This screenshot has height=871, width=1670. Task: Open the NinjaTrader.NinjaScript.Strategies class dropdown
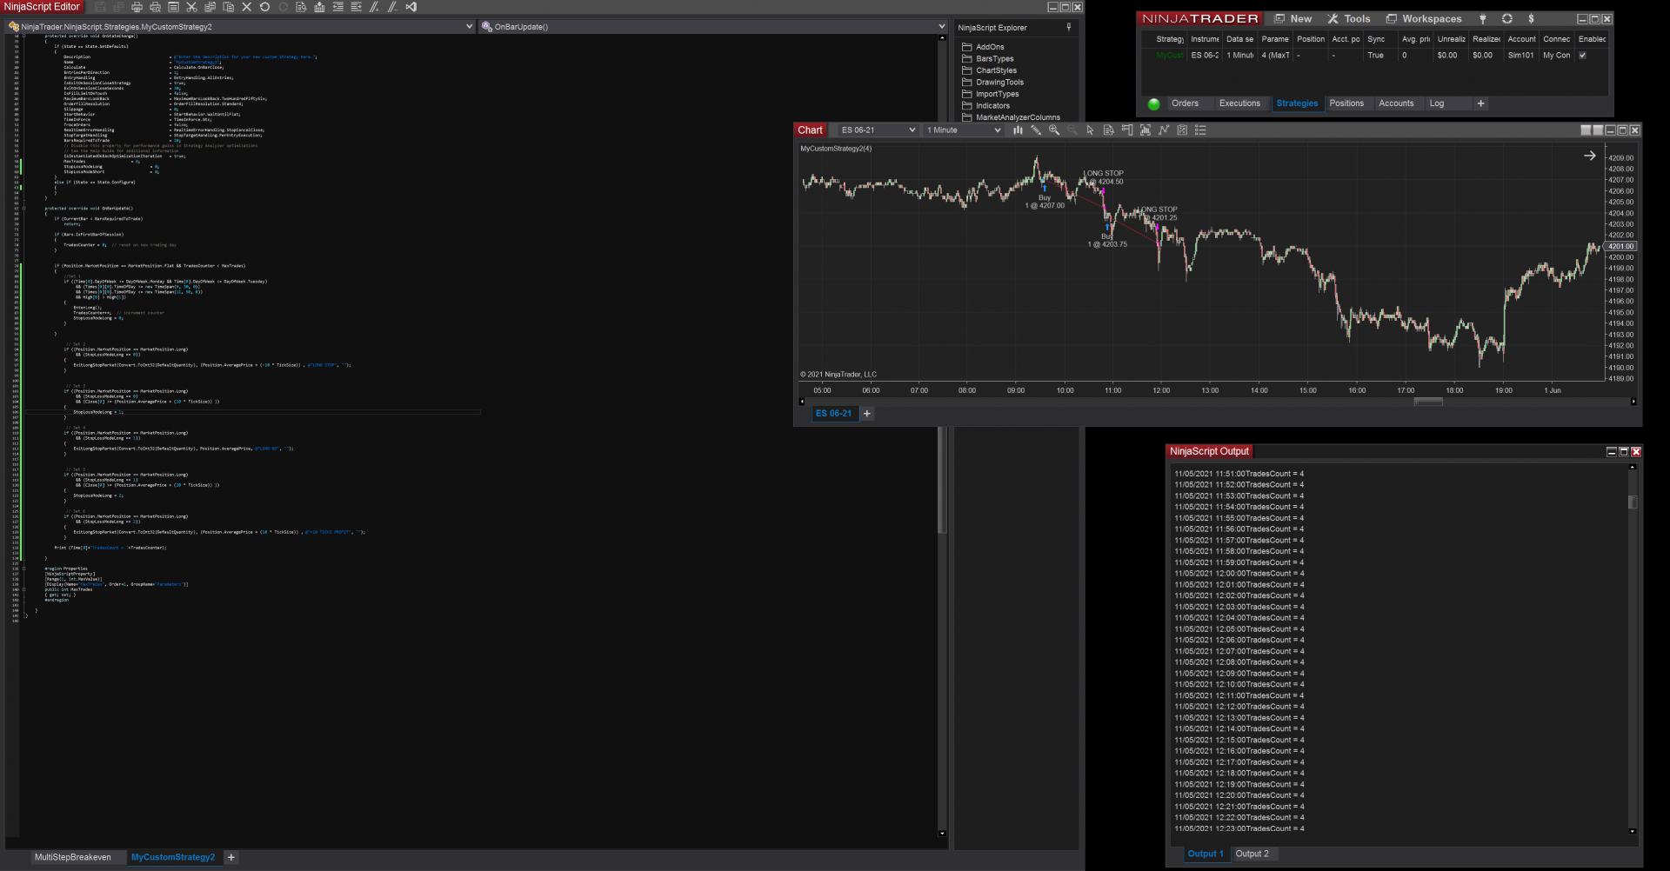pos(240,27)
